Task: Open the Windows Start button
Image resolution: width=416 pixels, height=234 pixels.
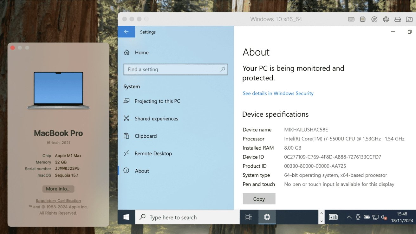Action: [127, 217]
